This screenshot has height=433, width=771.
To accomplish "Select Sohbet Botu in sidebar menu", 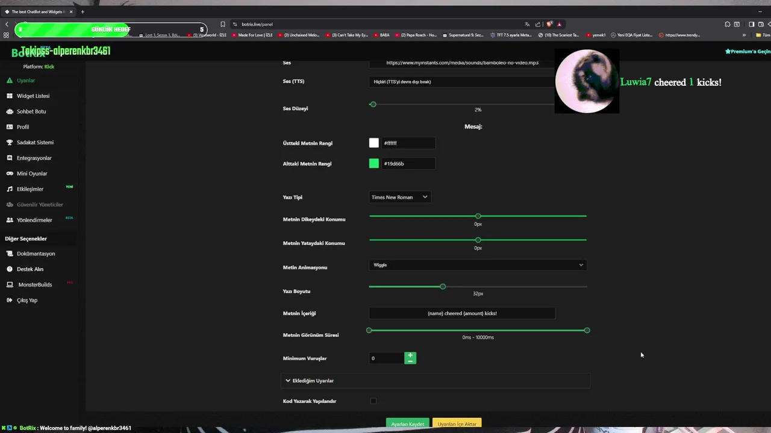I will [x=31, y=112].
